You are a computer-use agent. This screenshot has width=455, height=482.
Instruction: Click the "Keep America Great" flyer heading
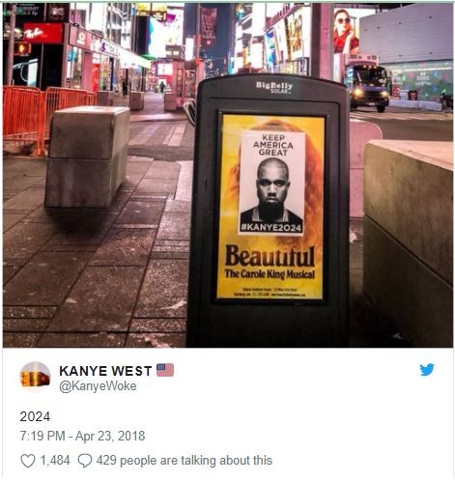pos(273,145)
